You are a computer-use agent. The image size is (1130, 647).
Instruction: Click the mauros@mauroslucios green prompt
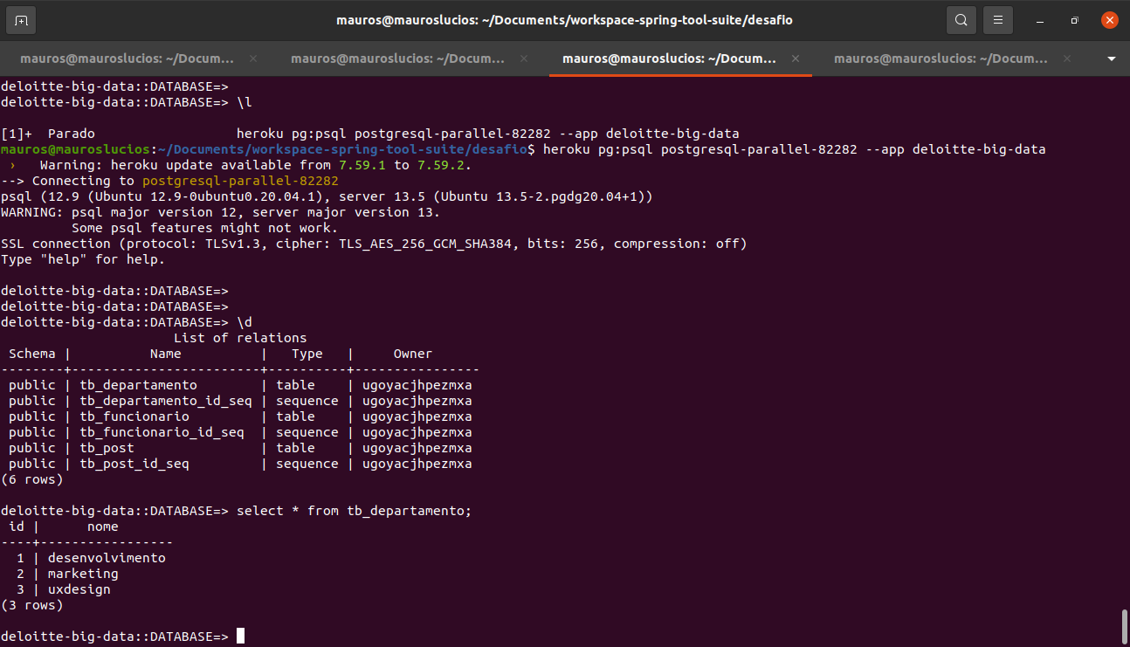[x=76, y=149]
